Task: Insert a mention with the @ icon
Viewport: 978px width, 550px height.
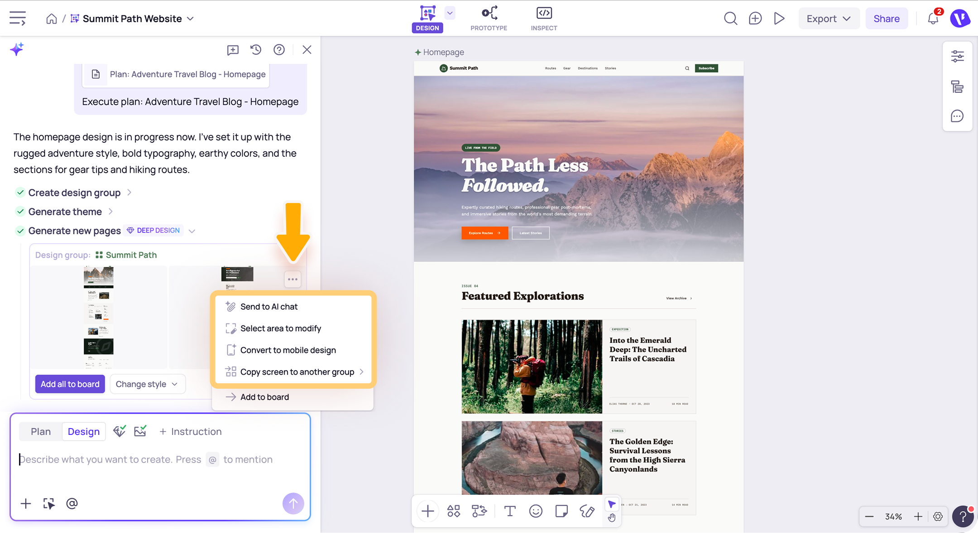Action: [72, 503]
